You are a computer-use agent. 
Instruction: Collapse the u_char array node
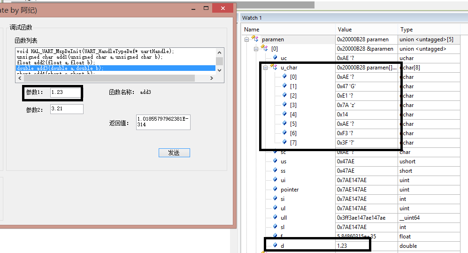tap(265, 68)
